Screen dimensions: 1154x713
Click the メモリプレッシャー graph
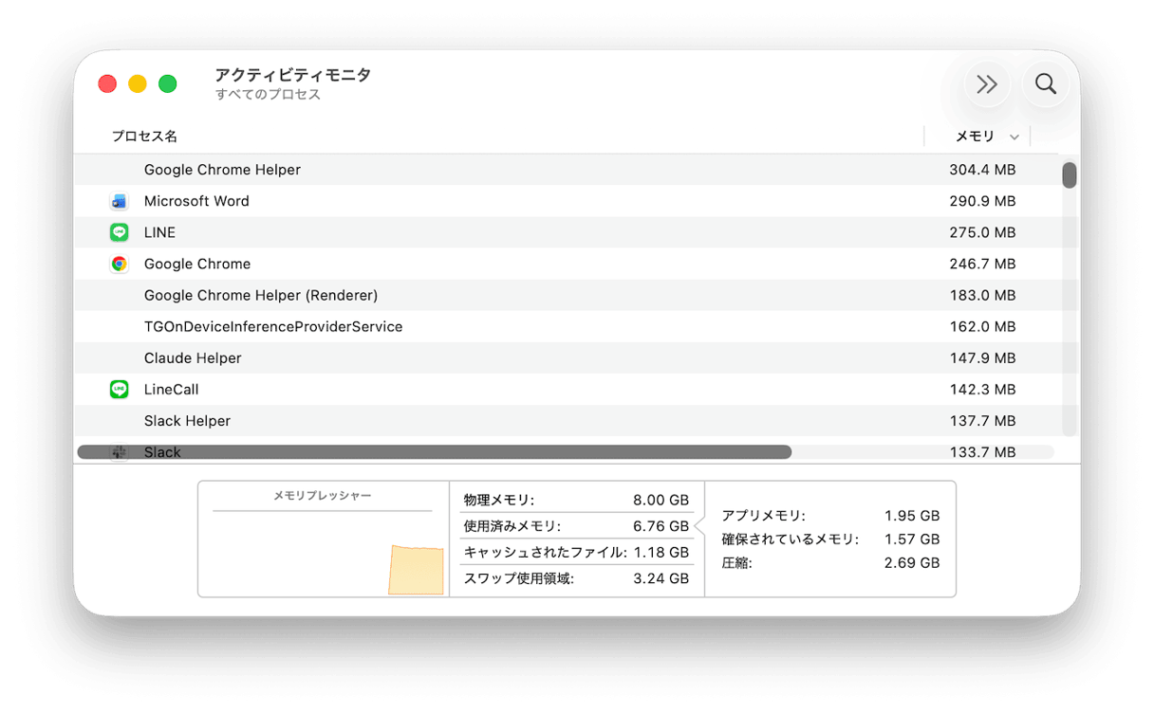pos(323,539)
